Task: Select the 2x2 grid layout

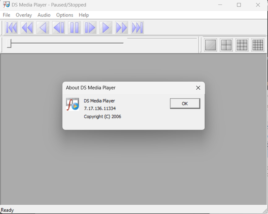Action: point(226,45)
